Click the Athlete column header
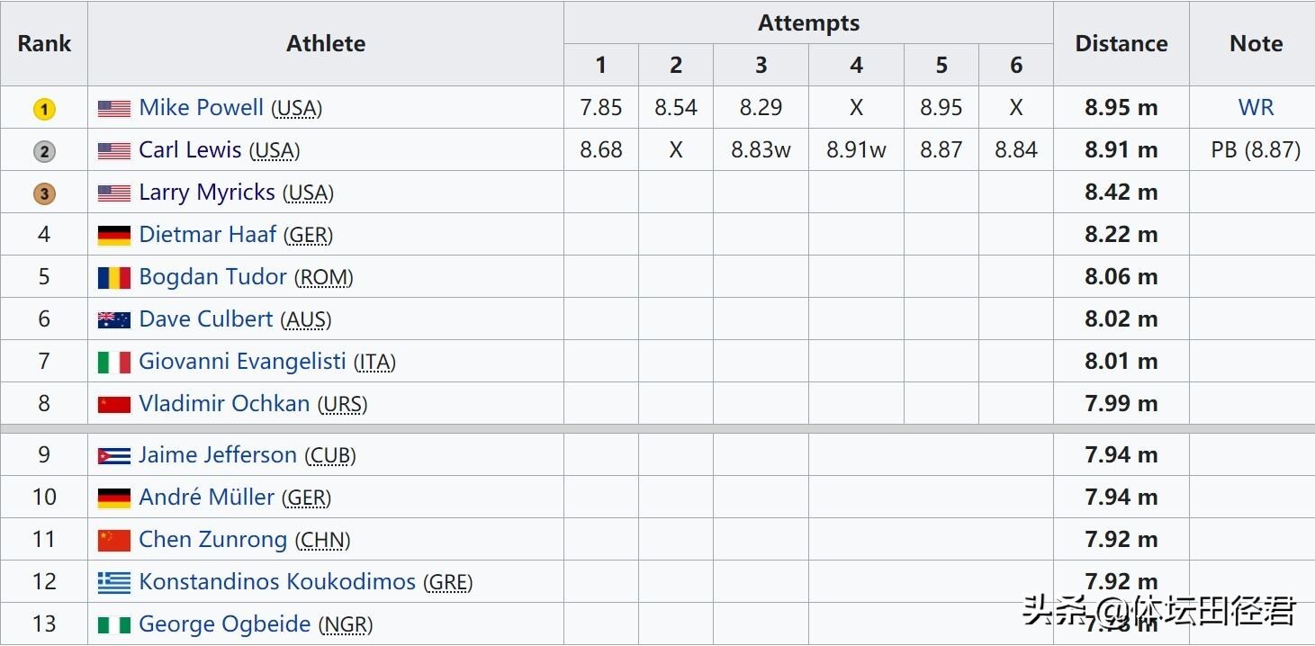Screen dimensions: 1315x646 (326, 43)
